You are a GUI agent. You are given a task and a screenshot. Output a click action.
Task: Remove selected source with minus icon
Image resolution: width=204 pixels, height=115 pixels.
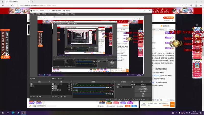pyautogui.click(x=56, y=97)
